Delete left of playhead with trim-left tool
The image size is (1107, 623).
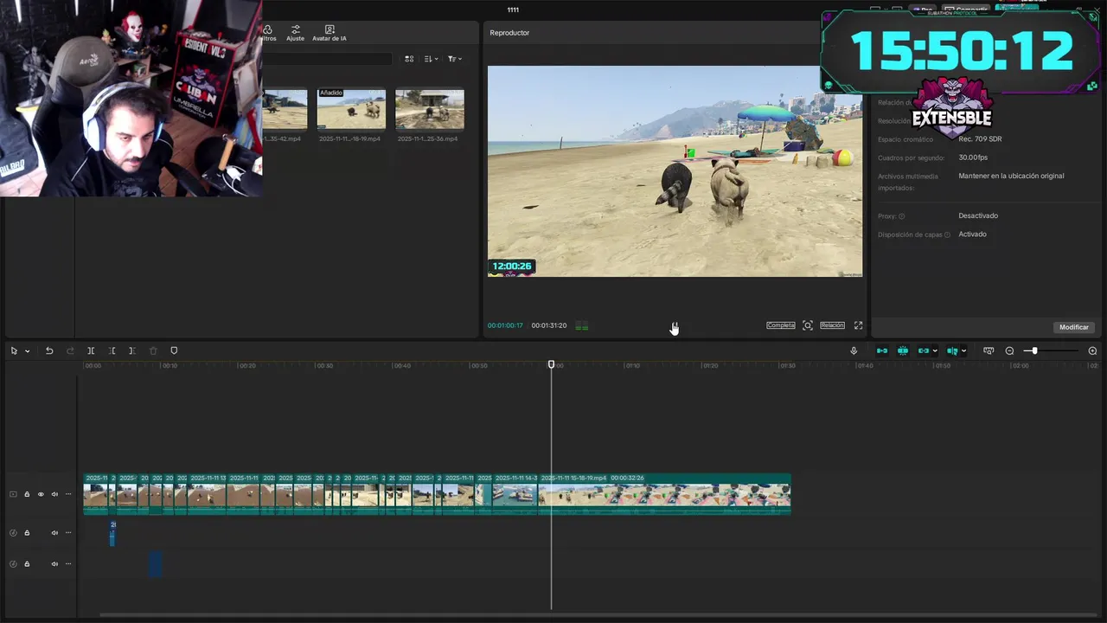pyautogui.click(x=112, y=350)
